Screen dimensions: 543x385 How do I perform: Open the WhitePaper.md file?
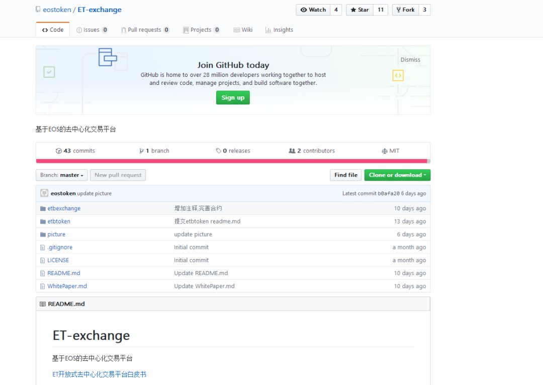(x=67, y=286)
